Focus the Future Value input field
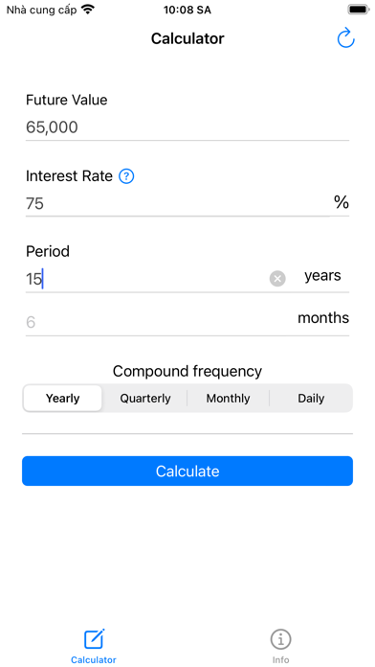The width and height of the screenshot is (375, 667). 187,127
